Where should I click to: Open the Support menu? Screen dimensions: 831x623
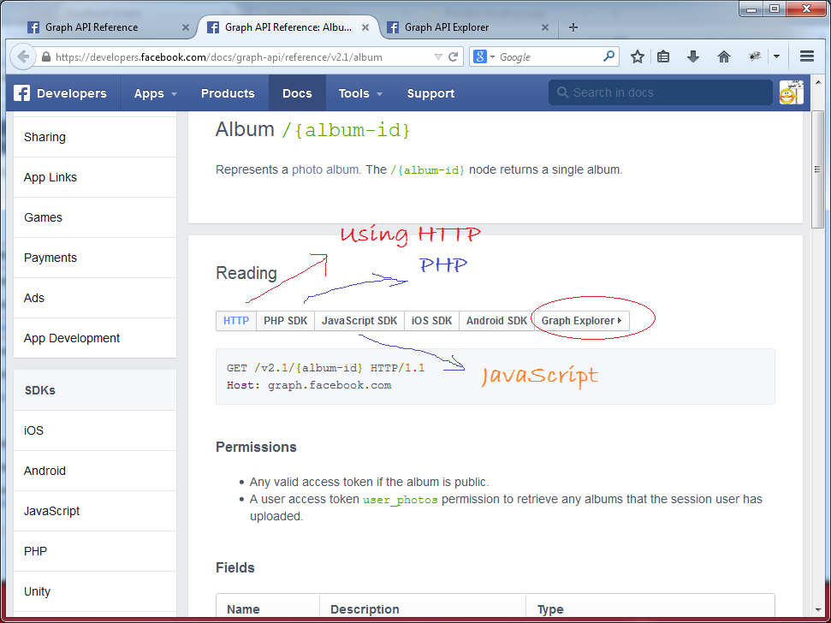tap(430, 93)
